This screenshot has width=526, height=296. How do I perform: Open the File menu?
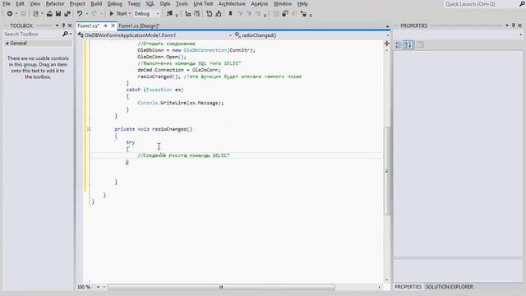[7, 3]
